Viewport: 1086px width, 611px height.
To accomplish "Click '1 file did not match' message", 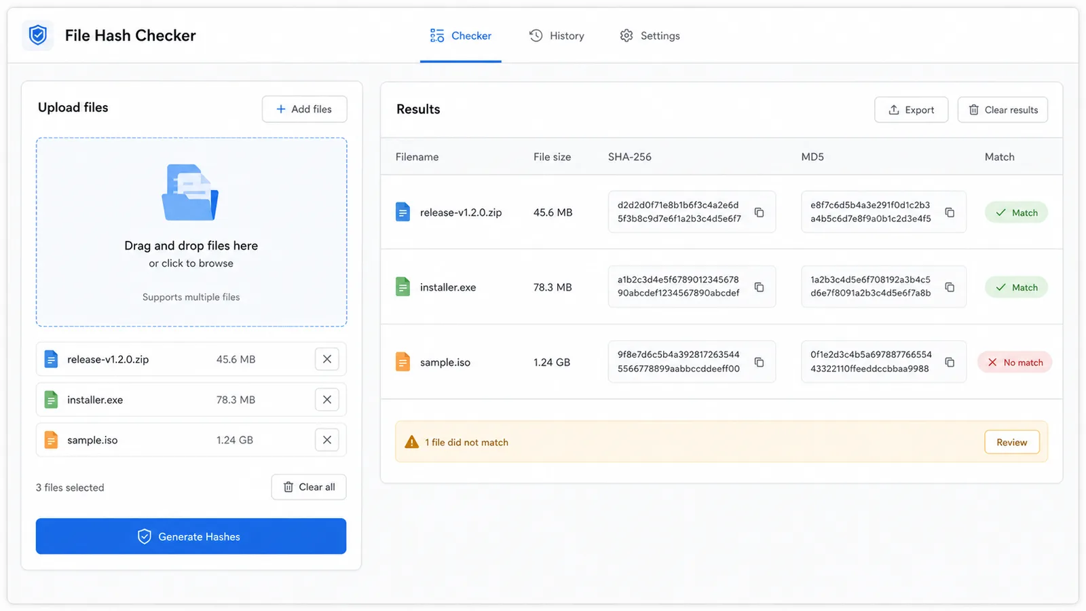I will click(466, 442).
